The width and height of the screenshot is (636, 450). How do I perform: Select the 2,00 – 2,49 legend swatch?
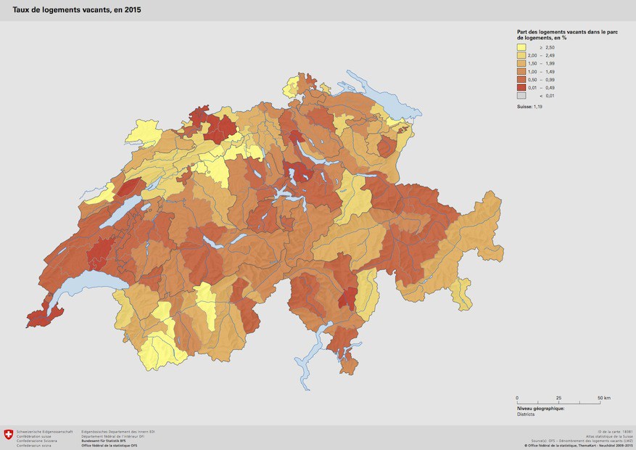tap(521, 55)
